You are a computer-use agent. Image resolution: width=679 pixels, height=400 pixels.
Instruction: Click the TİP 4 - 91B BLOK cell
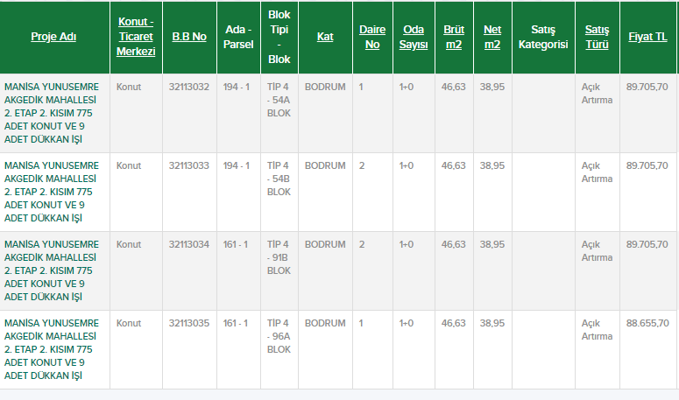click(279, 257)
